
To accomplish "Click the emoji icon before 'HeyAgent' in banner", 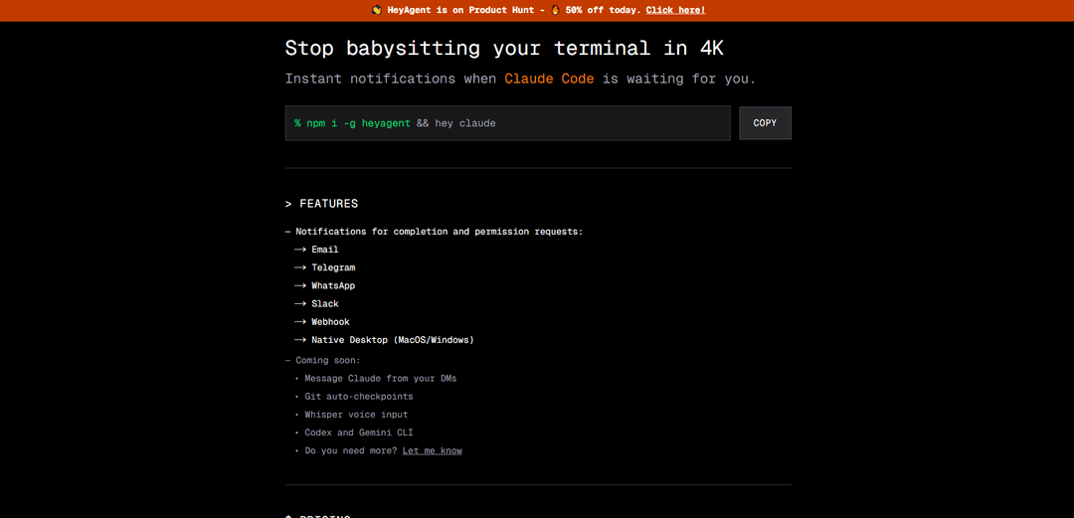I will pyautogui.click(x=377, y=10).
